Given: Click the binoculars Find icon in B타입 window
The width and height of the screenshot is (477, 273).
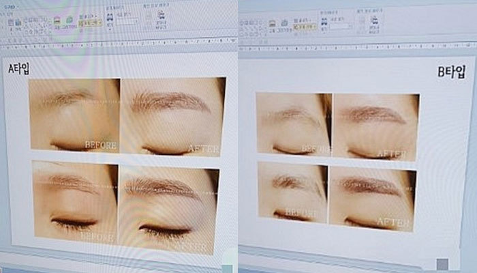Looking at the screenshot, I should pos(324,22).
